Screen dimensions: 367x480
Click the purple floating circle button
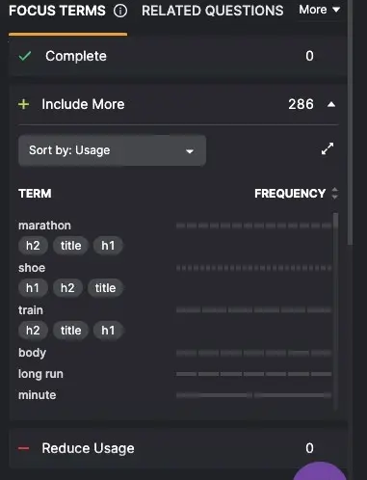click(x=320, y=471)
